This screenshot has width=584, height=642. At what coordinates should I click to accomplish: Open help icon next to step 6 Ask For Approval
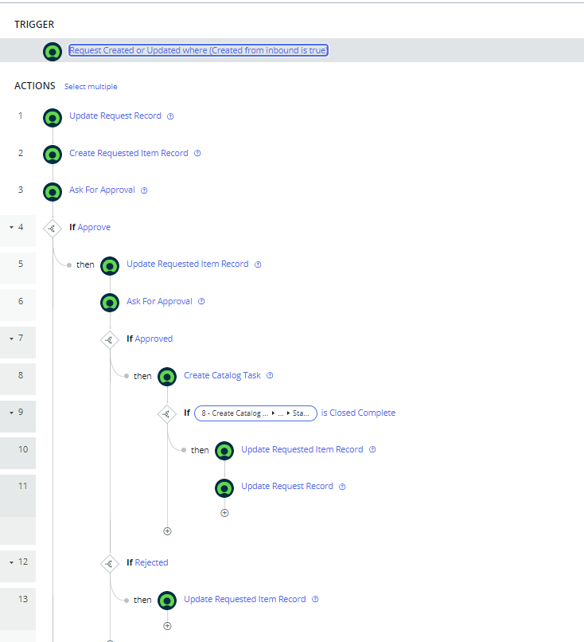201,301
